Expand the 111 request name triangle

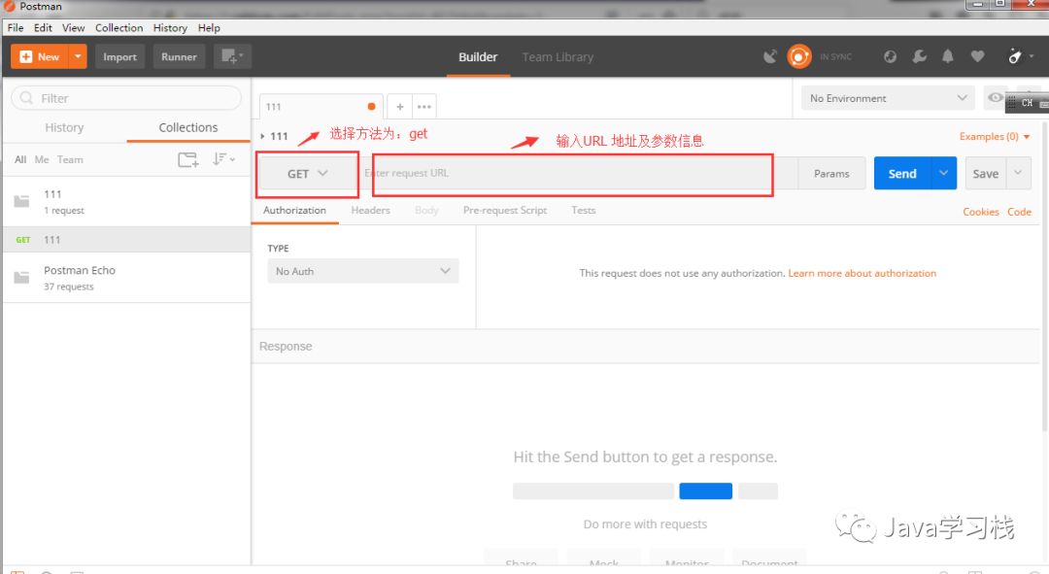[263, 136]
